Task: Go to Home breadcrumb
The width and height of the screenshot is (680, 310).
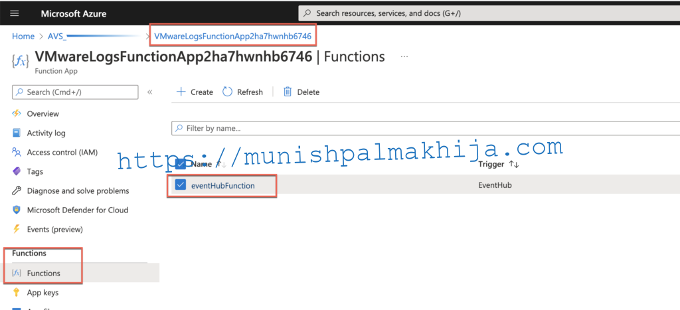Action: pyautogui.click(x=23, y=37)
